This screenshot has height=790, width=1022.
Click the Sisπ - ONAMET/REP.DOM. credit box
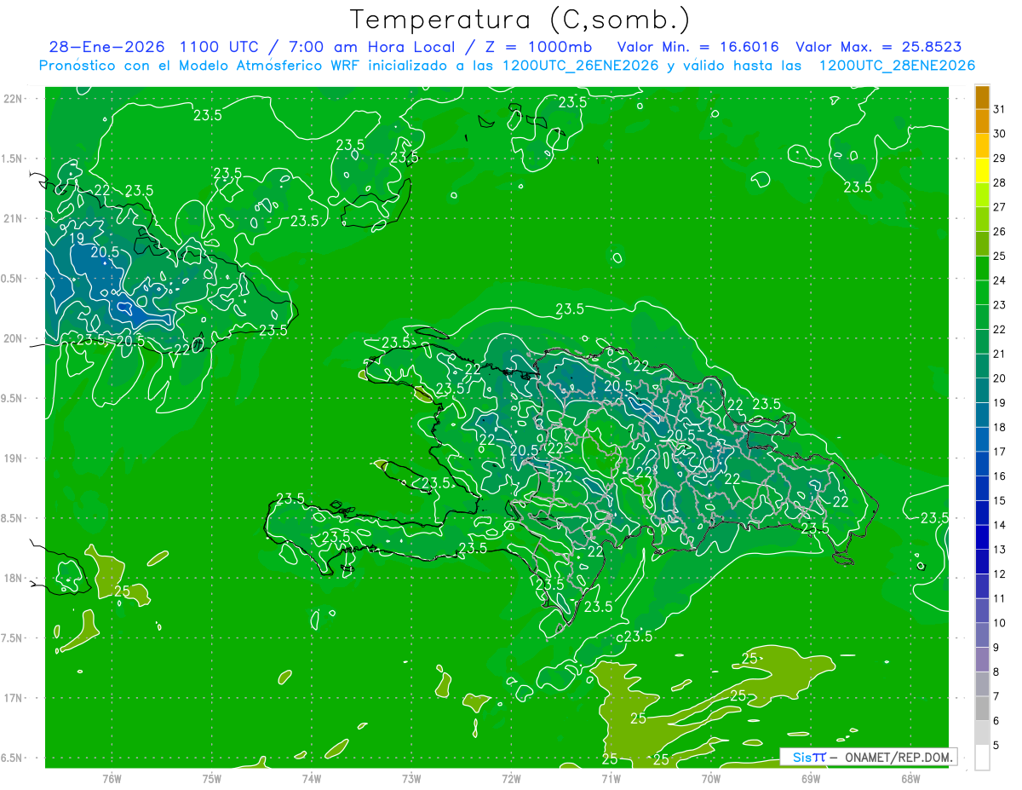click(x=868, y=757)
